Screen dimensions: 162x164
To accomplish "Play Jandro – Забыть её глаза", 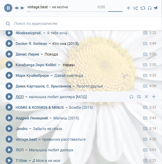I will pyautogui.click(x=9, y=129).
